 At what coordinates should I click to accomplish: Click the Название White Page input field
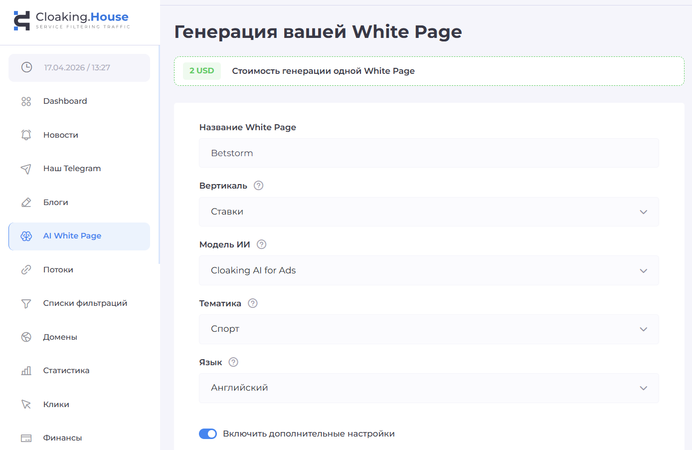click(429, 153)
